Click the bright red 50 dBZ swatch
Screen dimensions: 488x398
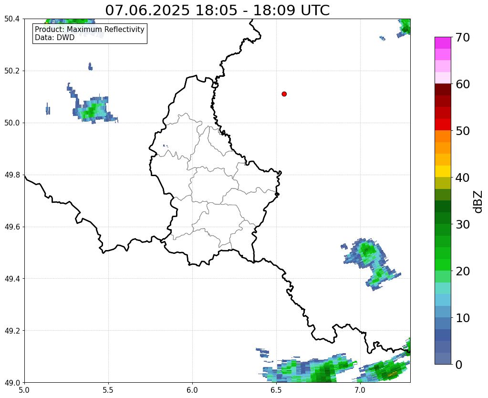pyautogui.click(x=443, y=125)
